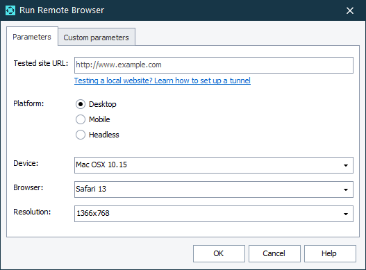Open the Help button

click(330, 253)
